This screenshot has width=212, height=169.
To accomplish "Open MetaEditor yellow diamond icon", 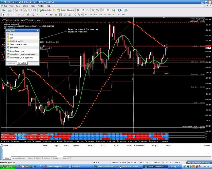I will (x=54, y=10).
